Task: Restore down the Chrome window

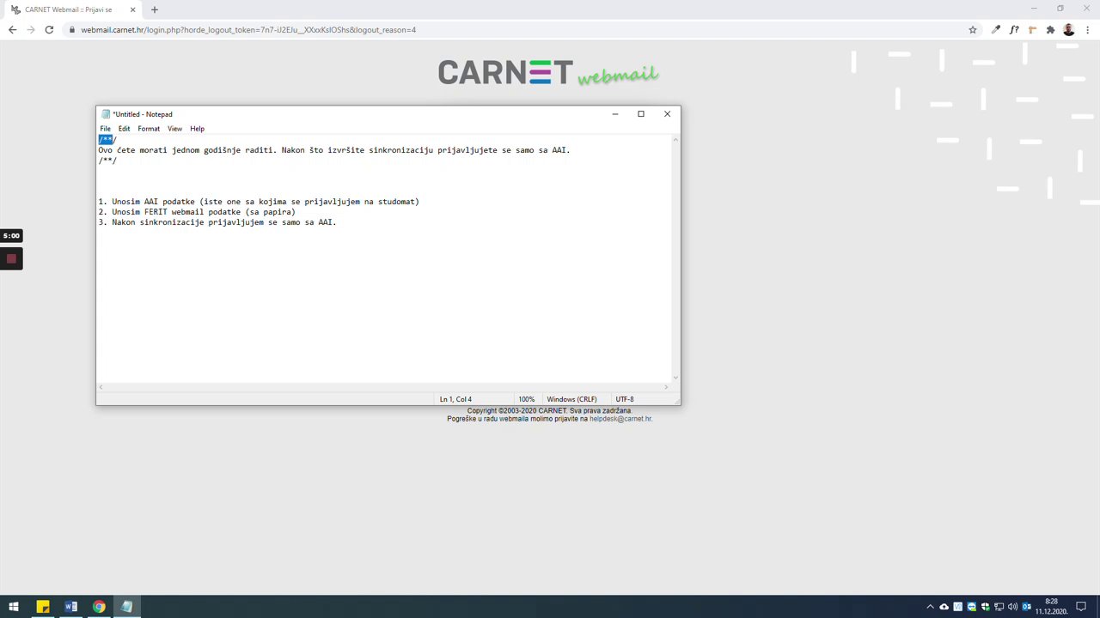Action: click(x=1060, y=9)
